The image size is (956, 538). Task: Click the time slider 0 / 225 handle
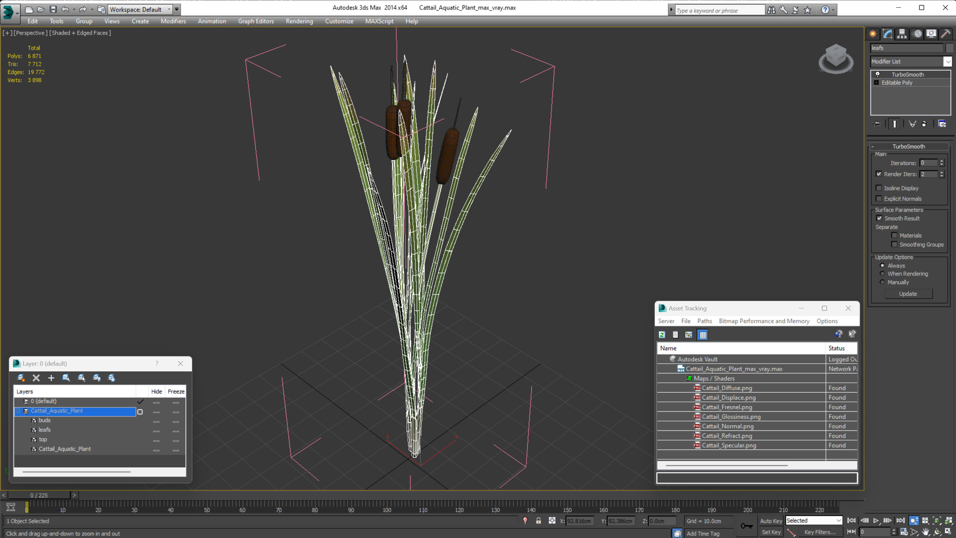point(39,495)
